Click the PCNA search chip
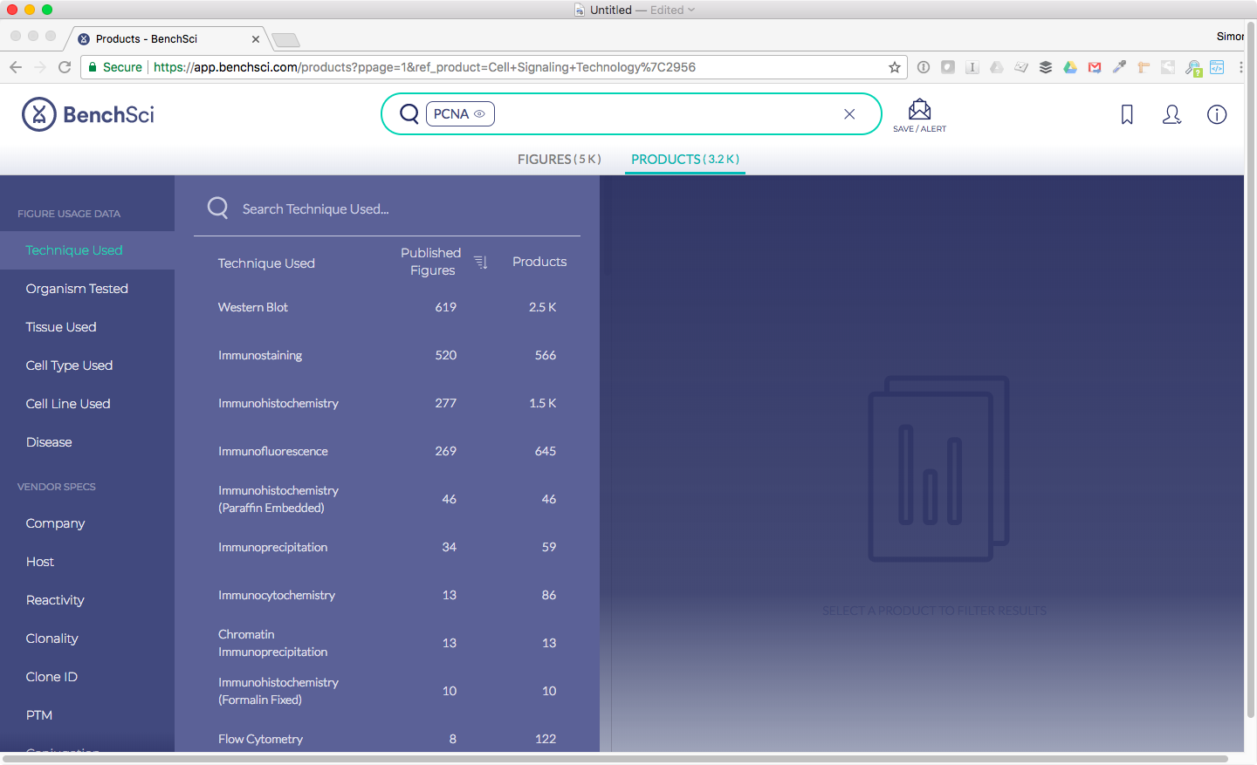This screenshot has height=765, width=1257. pos(460,114)
